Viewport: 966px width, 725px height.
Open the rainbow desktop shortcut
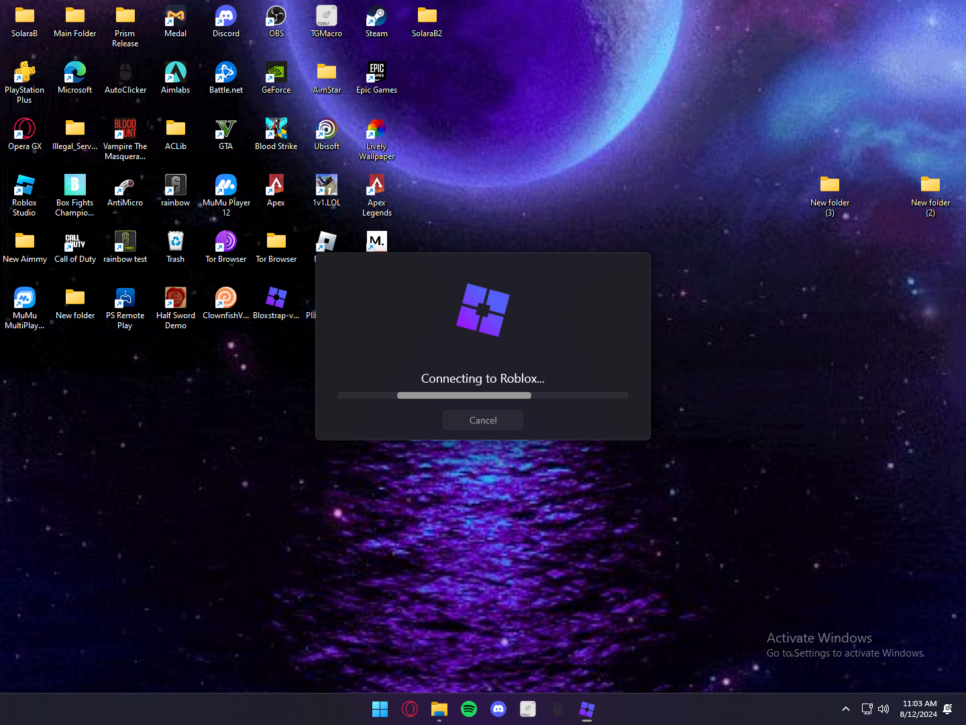(x=176, y=191)
